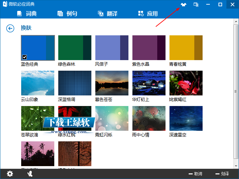Select the 蓝色经典 blue skin
Viewport: 239px width, 179px height.
pos(38,48)
